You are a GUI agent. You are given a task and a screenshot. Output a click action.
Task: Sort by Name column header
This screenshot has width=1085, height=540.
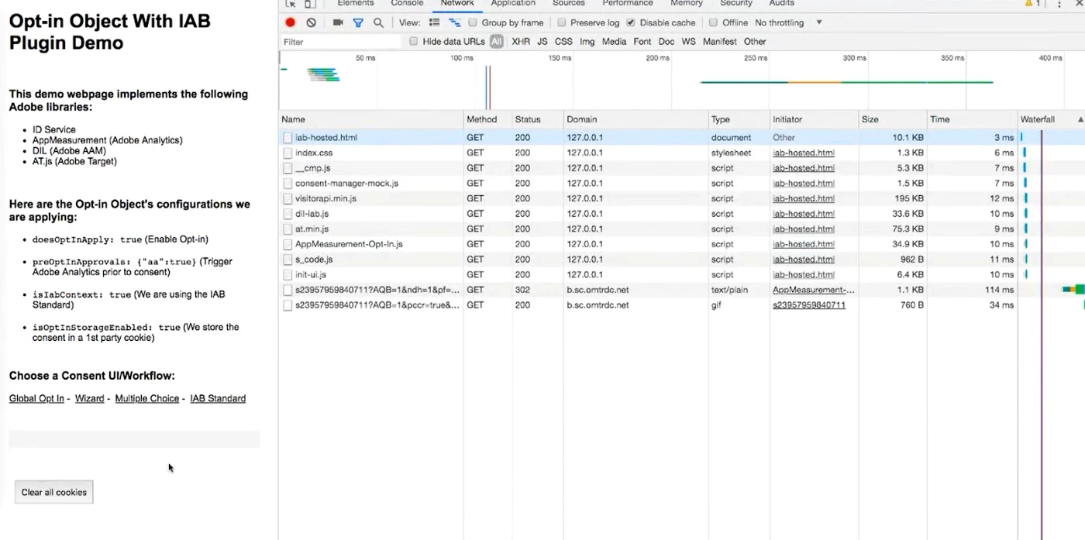tap(370, 120)
